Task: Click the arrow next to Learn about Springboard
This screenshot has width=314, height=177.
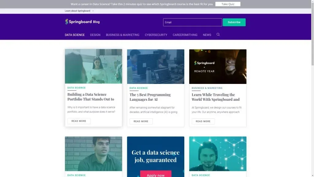Action: tap(93, 11)
